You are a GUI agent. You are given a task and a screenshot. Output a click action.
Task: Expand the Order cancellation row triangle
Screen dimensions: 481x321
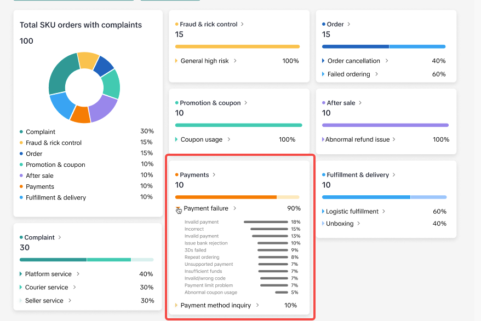(323, 61)
